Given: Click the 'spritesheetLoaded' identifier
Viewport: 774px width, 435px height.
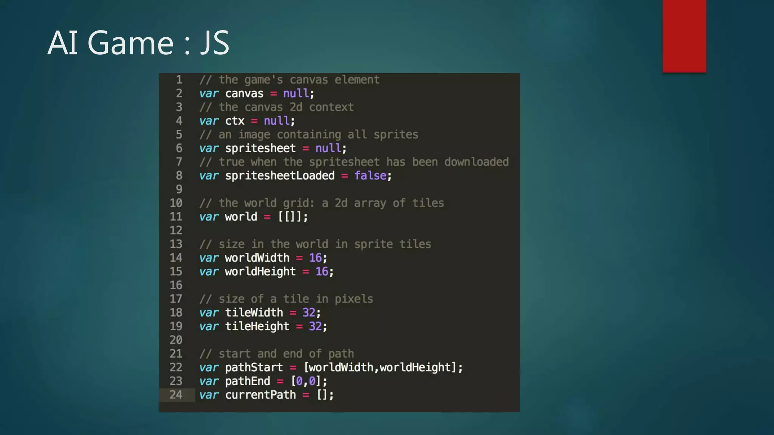Looking at the screenshot, I should [280, 176].
